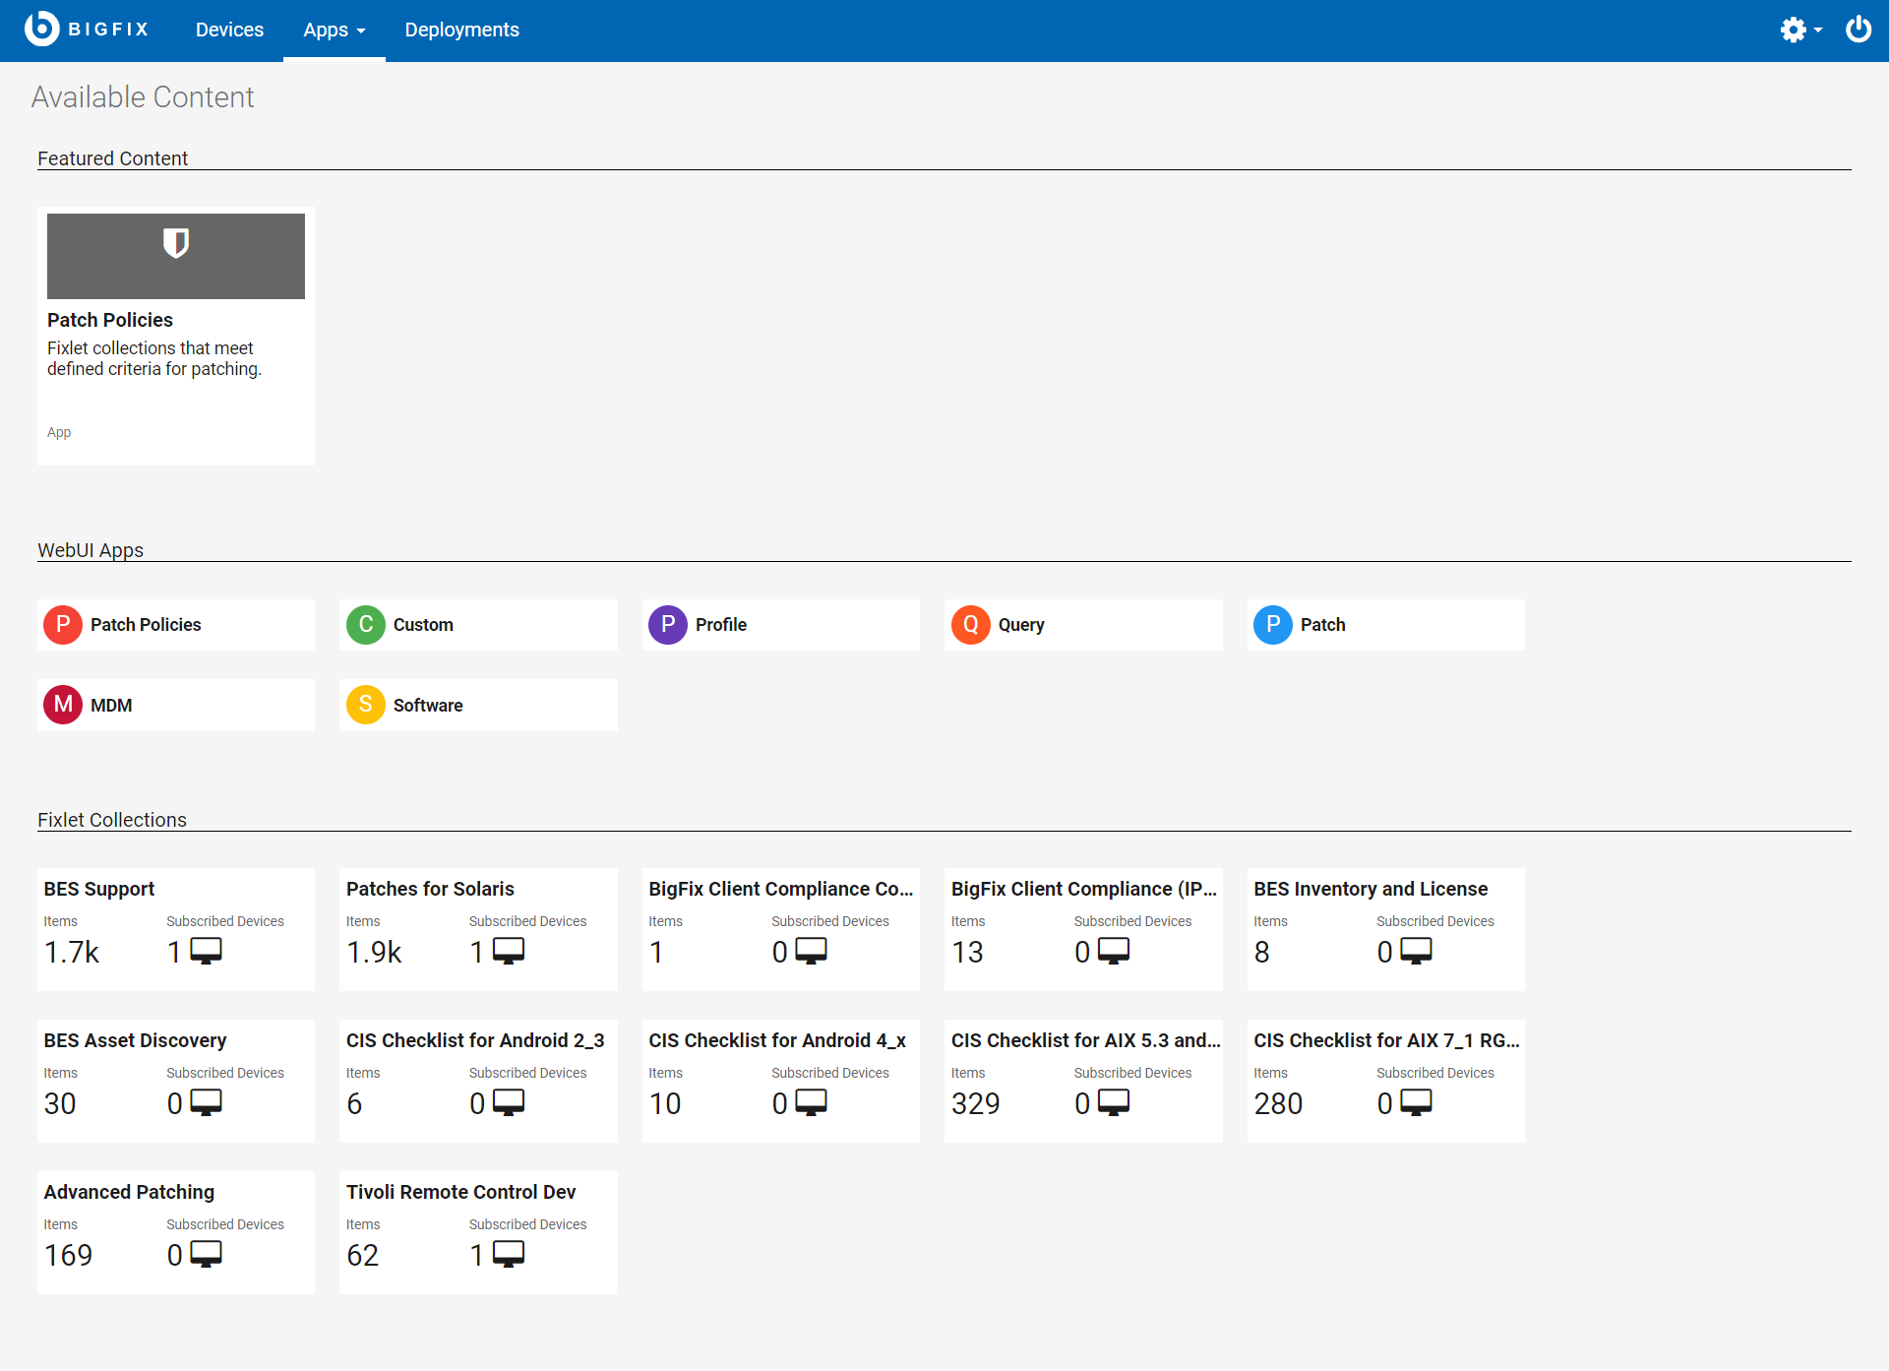This screenshot has width=1889, height=1371.
Task: Click the purple Profile app icon
Action: [x=668, y=624]
